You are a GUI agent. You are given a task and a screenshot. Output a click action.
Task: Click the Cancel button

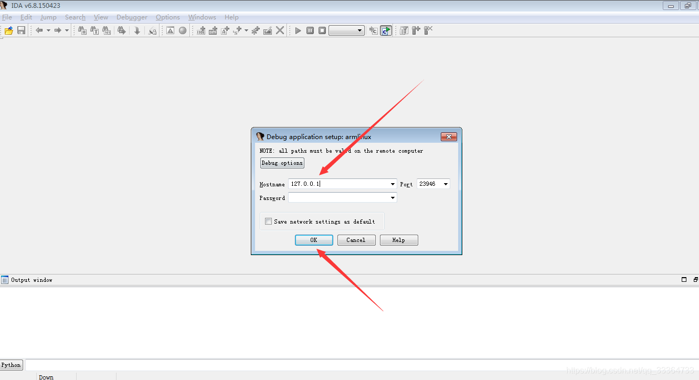(356, 240)
